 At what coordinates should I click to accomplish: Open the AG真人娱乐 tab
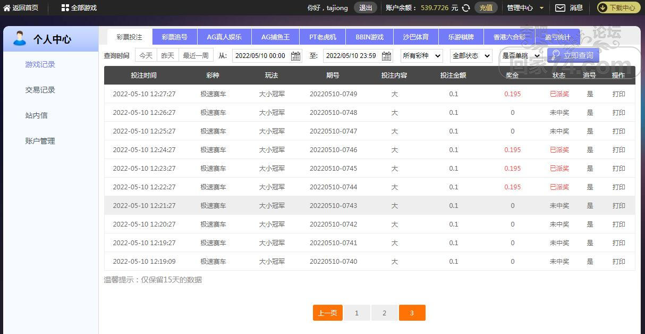coord(224,37)
